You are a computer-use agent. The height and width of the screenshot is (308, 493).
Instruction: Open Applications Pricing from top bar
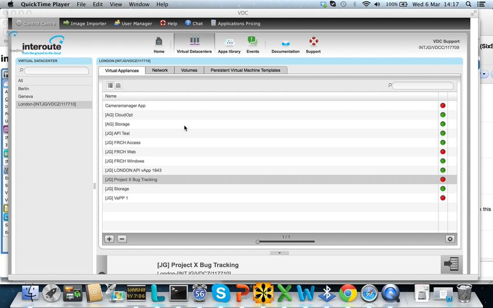click(235, 23)
